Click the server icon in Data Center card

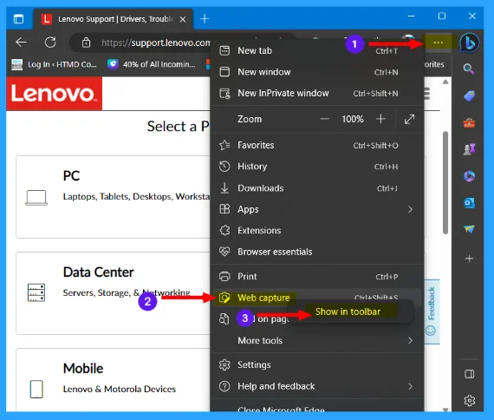click(36, 292)
